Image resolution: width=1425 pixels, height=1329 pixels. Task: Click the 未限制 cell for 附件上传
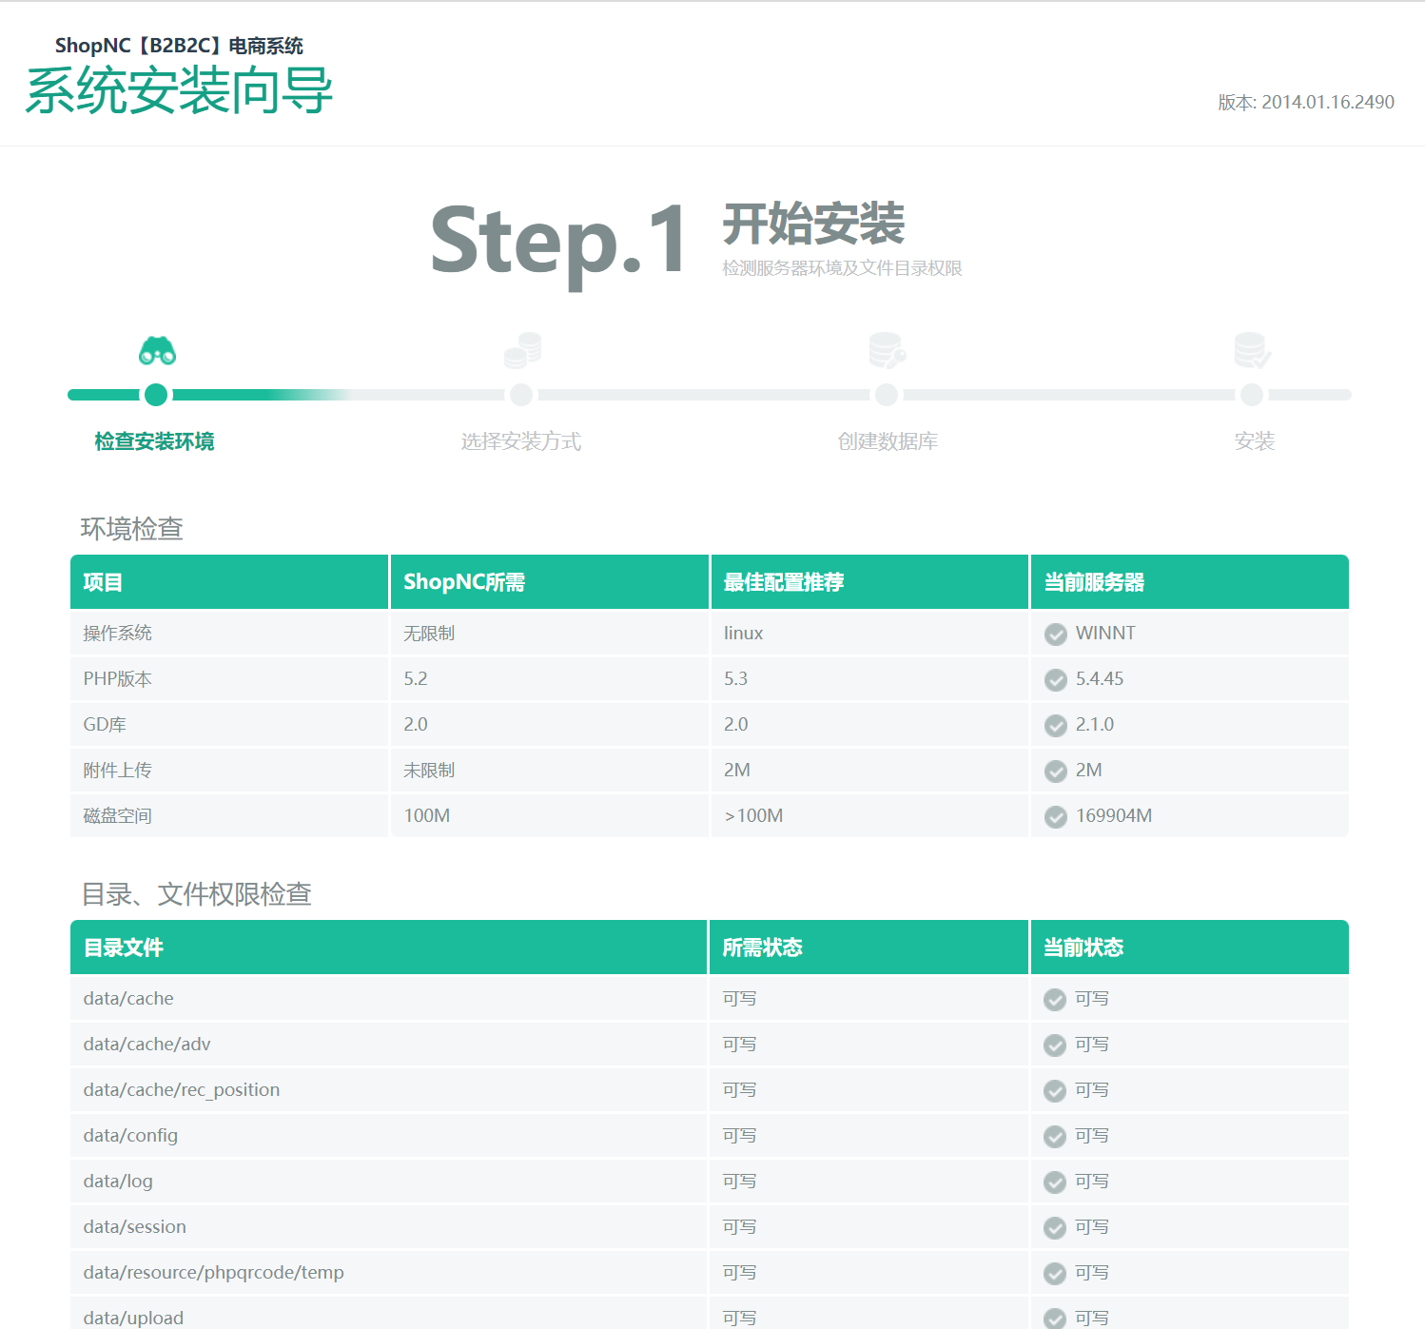[x=429, y=771]
